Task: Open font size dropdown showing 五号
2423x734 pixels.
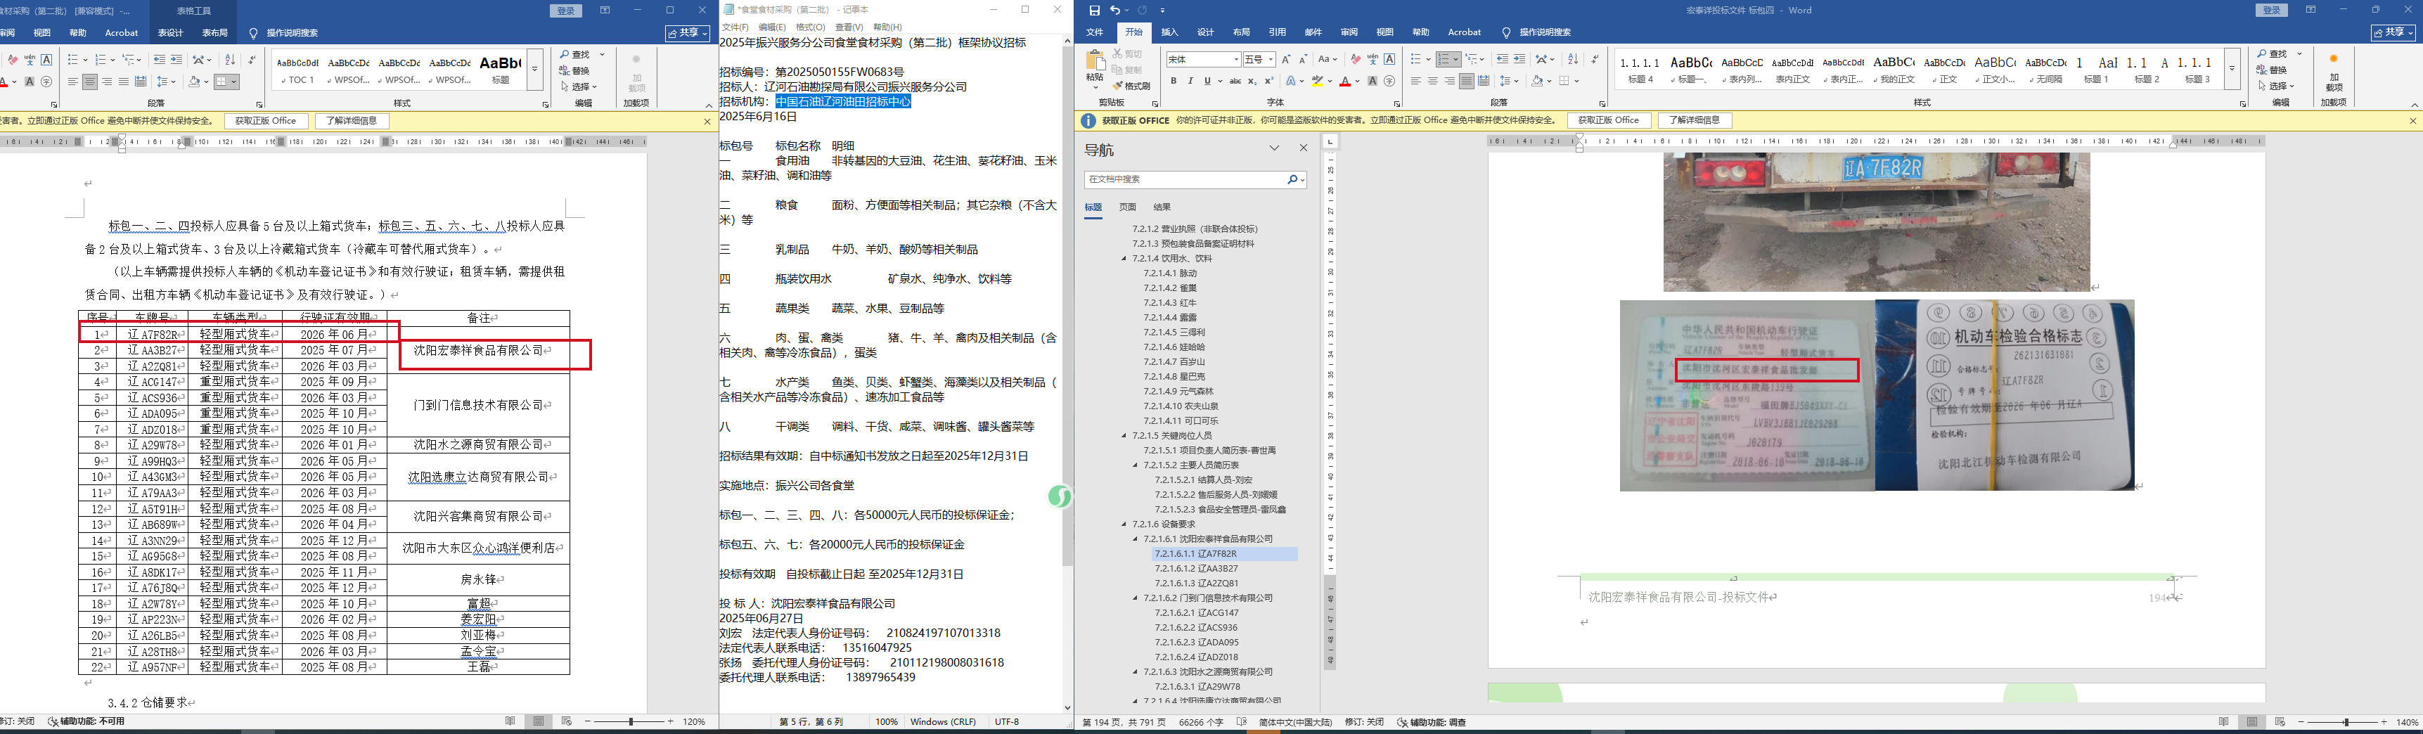Action: [x=1270, y=59]
